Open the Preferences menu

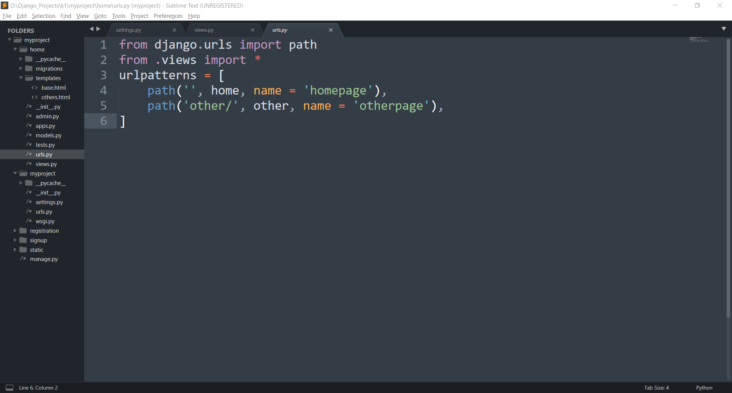(168, 16)
